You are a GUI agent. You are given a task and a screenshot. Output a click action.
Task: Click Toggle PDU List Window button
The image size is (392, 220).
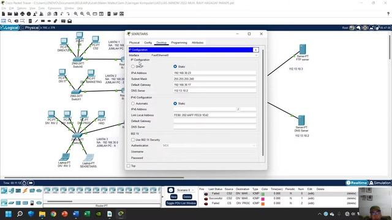tap(181, 203)
